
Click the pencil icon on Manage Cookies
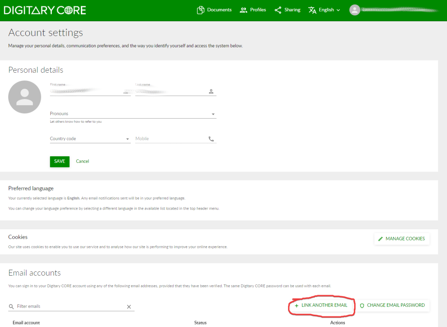tap(380, 239)
